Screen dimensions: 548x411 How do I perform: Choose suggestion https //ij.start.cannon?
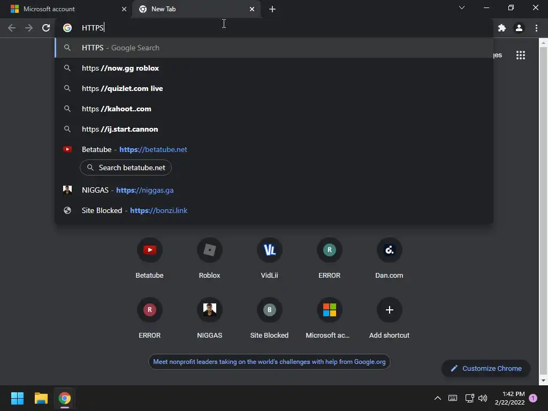(274, 129)
